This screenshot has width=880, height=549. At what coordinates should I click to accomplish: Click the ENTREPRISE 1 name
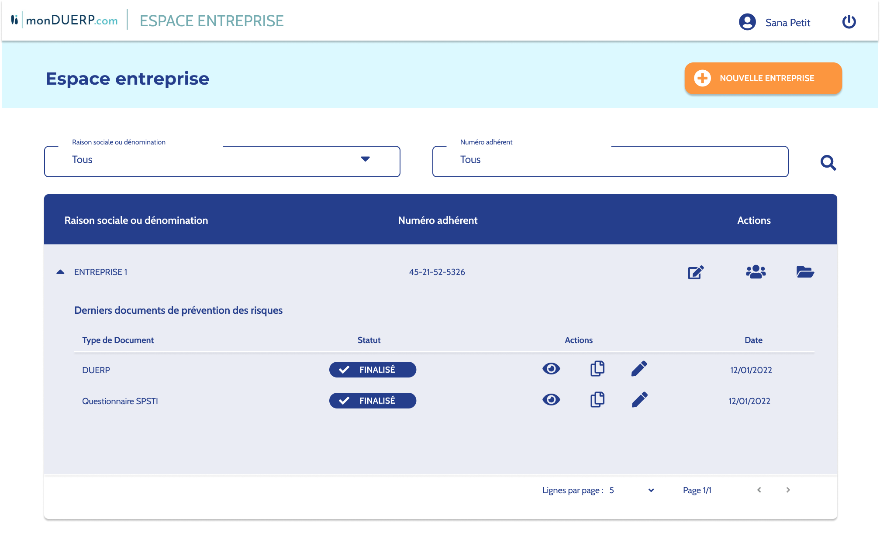point(101,272)
